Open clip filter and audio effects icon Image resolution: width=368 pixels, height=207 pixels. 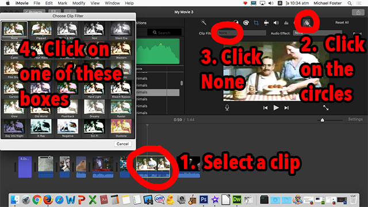tap(306, 23)
